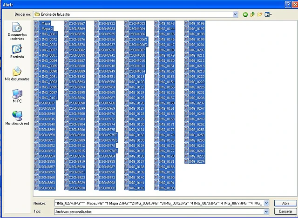The height and width of the screenshot is (218, 298).
Task: Click the Cancelar button
Action: tap(285, 211)
